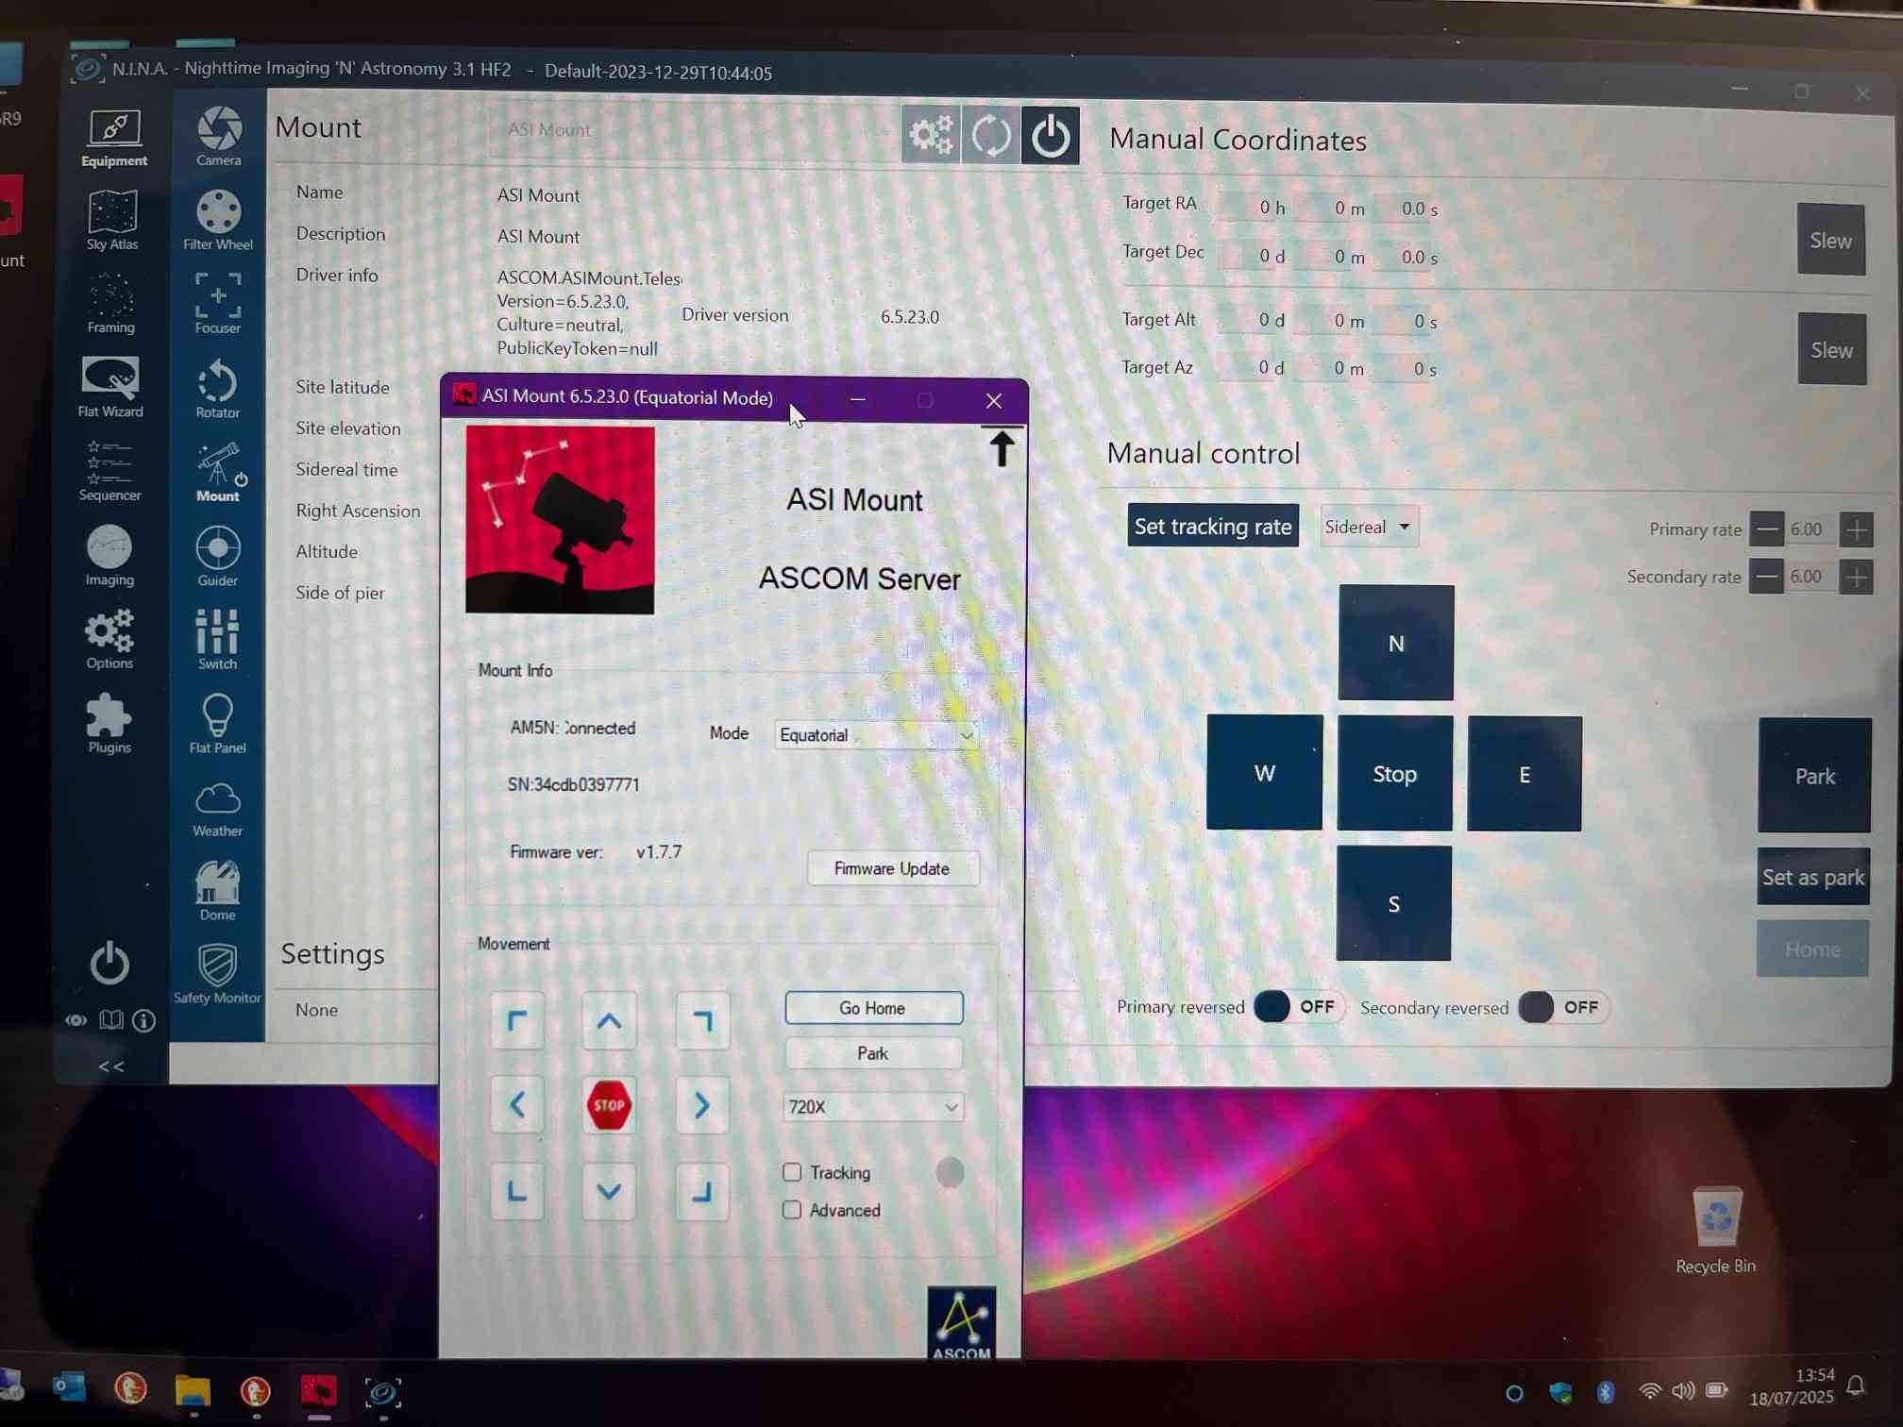
Task: Open the Switch equipment panel
Action: tap(218, 639)
